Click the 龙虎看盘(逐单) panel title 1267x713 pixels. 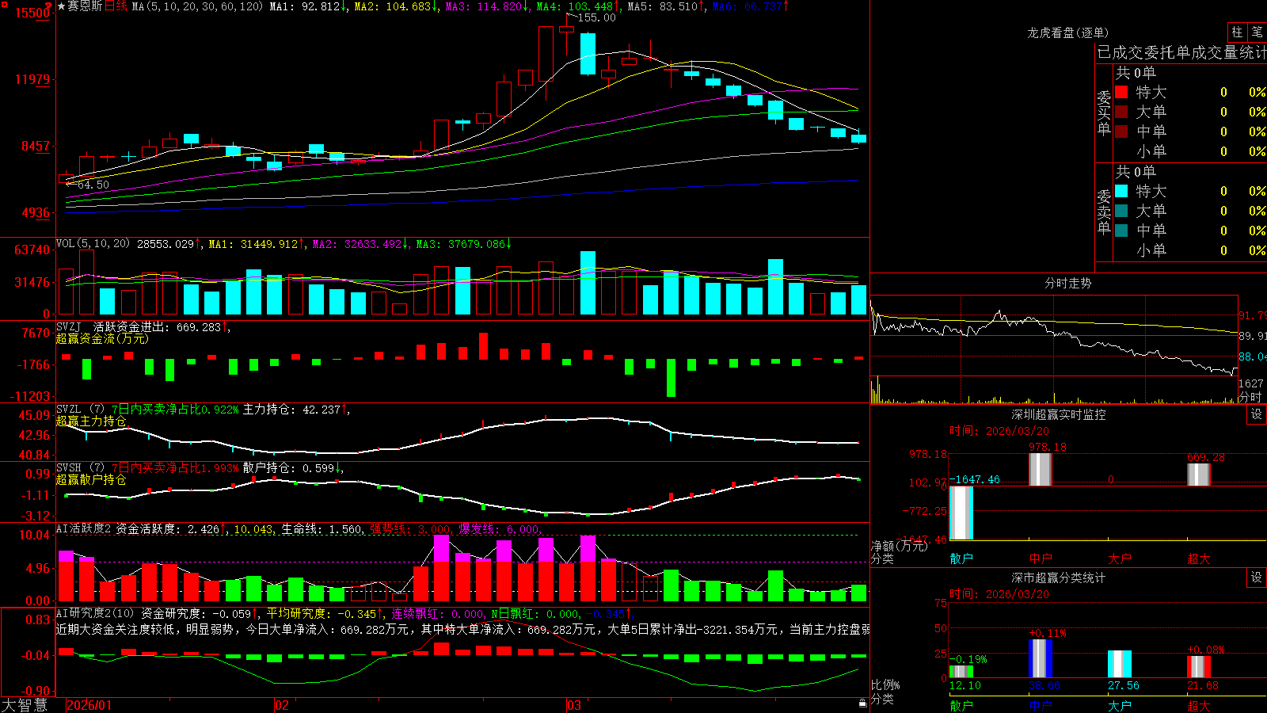(x=1067, y=32)
